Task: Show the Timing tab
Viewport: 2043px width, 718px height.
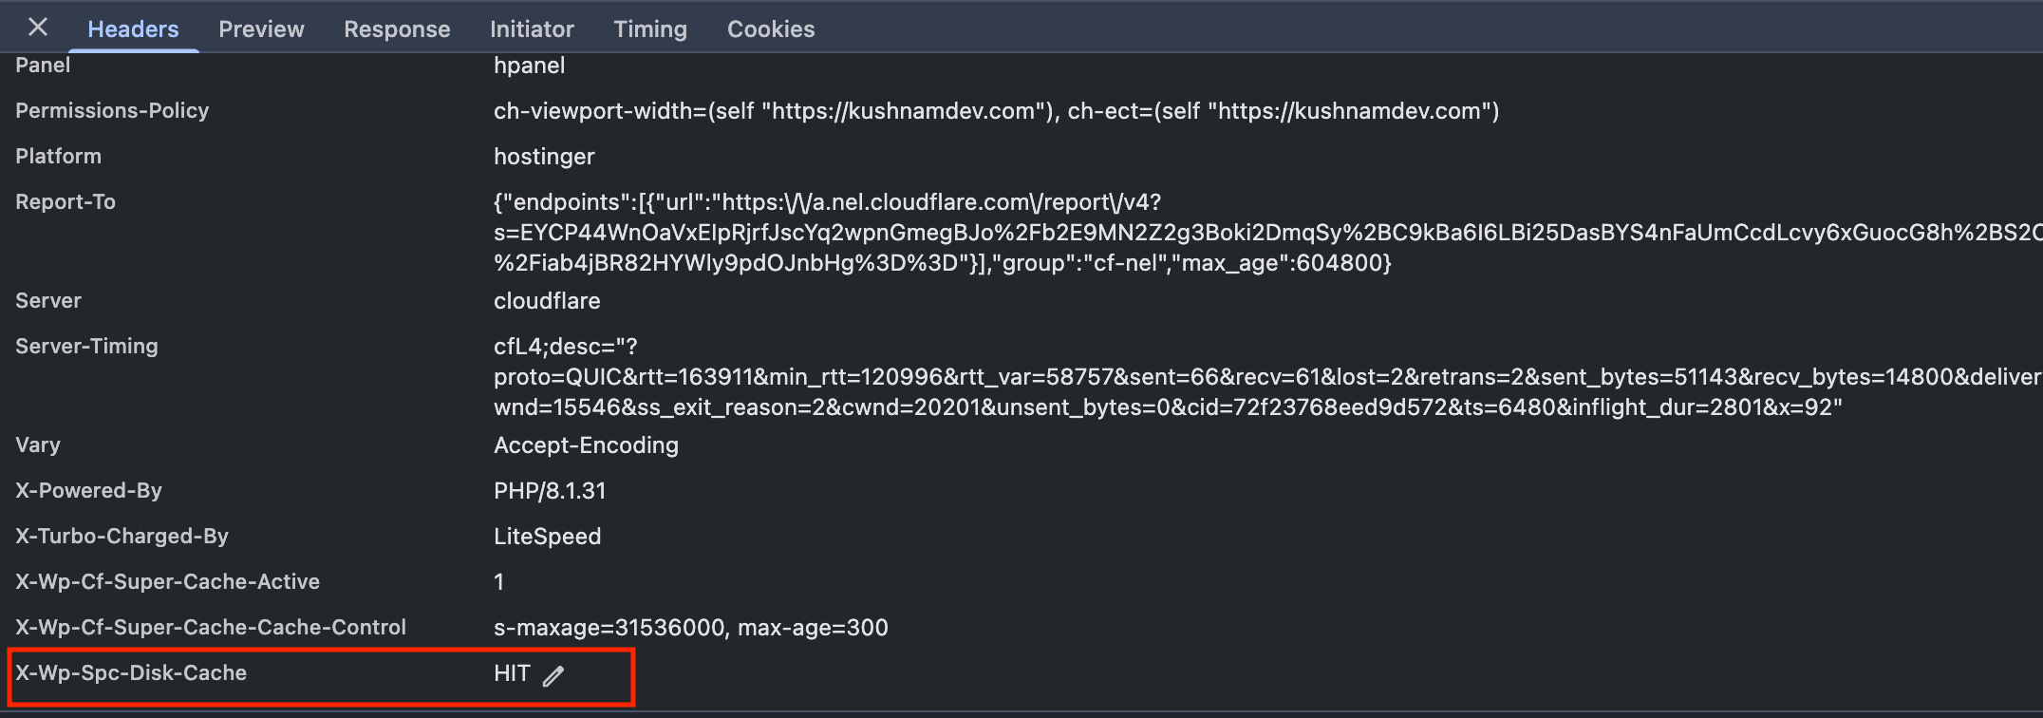Action: pyautogui.click(x=650, y=29)
